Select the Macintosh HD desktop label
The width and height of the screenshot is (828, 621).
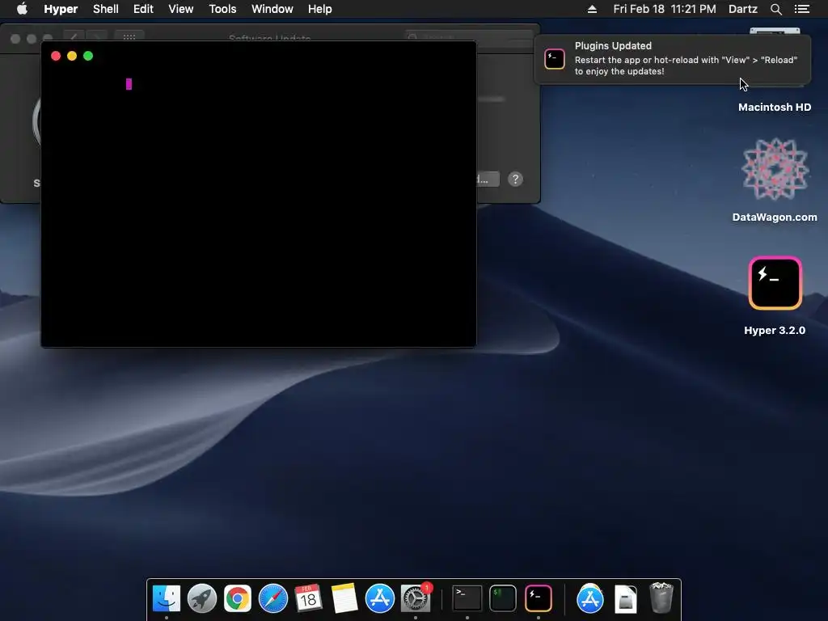click(774, 108)
